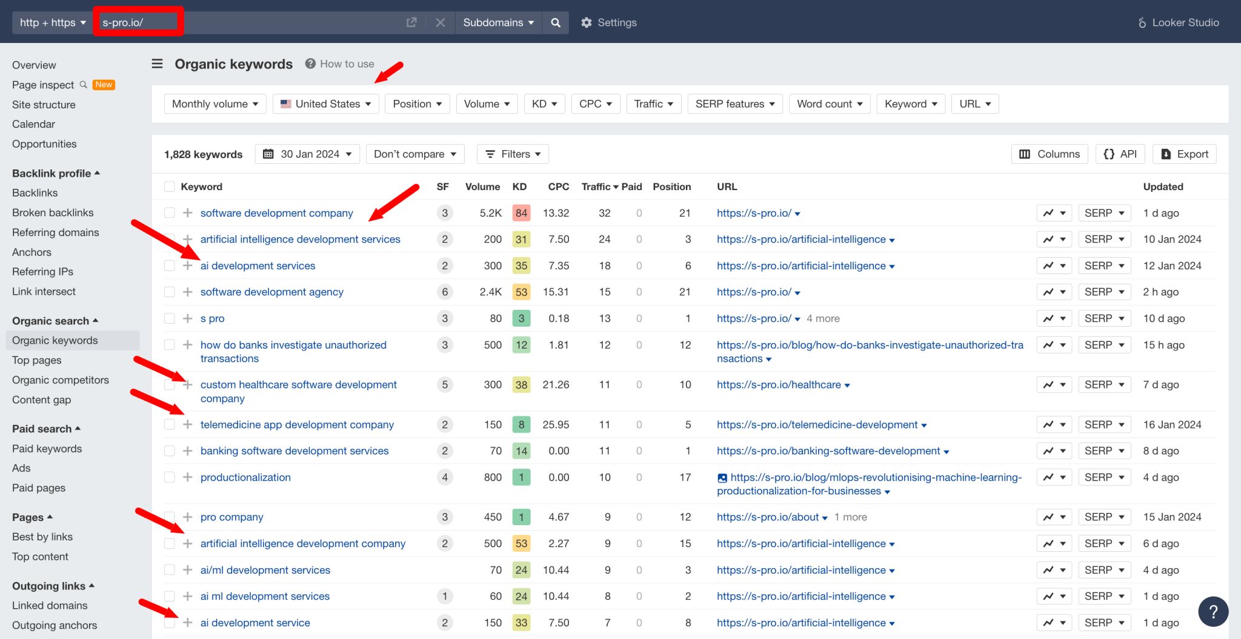Screen dimensions: 1241x639
Task: Check 'ai ml development services' row checkbox
Action: (170, 596)
